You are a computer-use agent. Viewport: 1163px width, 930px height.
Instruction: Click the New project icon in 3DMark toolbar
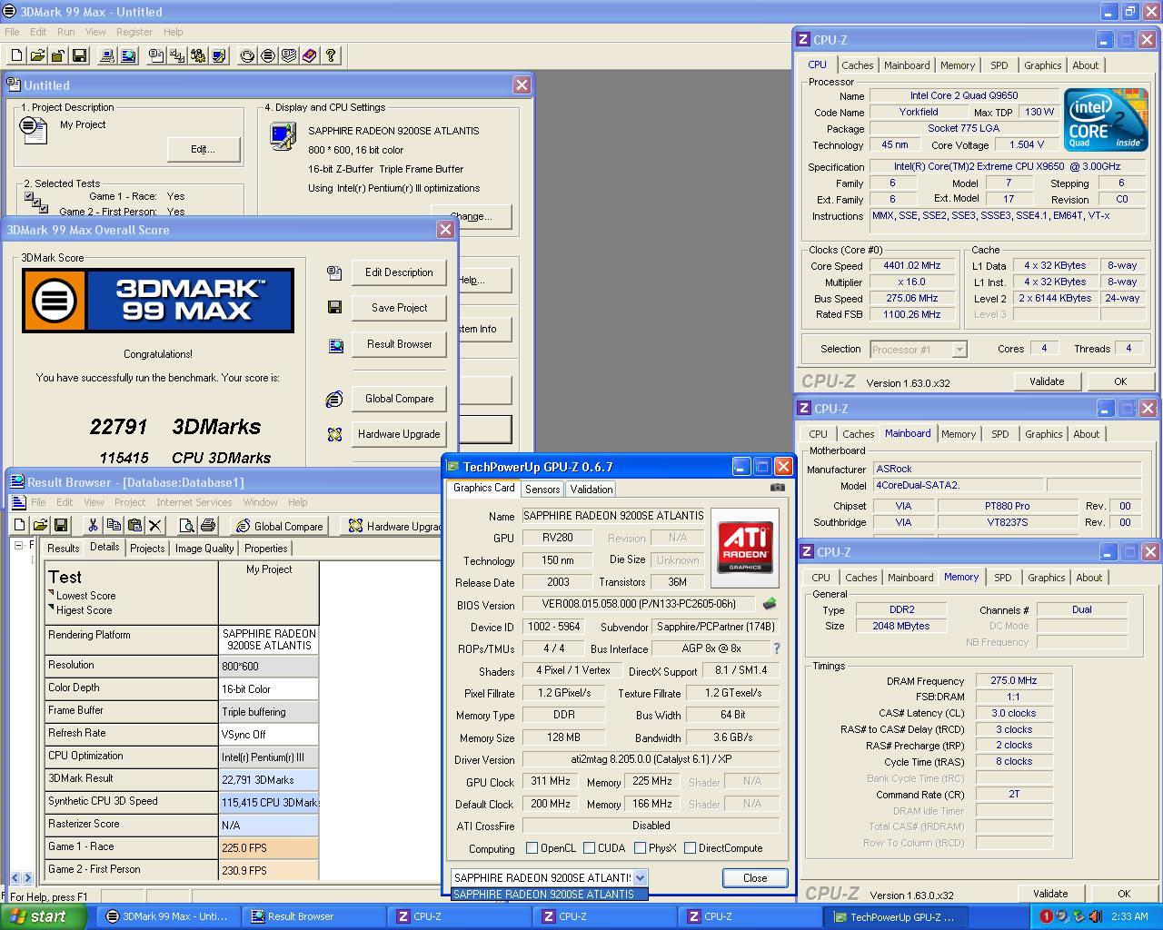coord(16,55)
